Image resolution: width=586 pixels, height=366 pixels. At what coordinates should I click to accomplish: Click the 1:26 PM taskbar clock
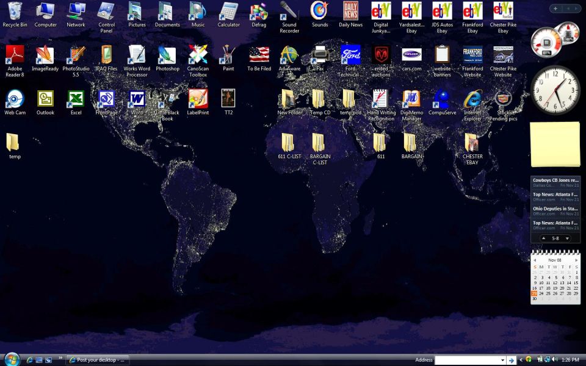tap(570, 360)
